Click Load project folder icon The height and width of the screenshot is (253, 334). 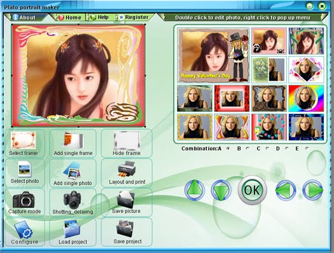pos(73,229)
